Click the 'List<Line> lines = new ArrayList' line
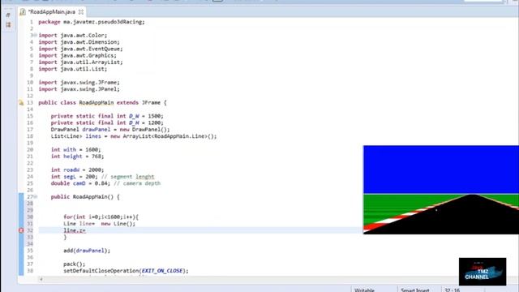Screen dimensions: 519x292 (134, 136)
